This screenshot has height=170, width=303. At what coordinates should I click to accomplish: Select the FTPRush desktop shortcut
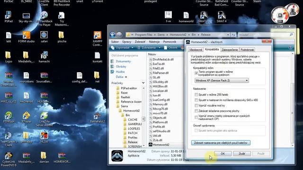[9, 118]
